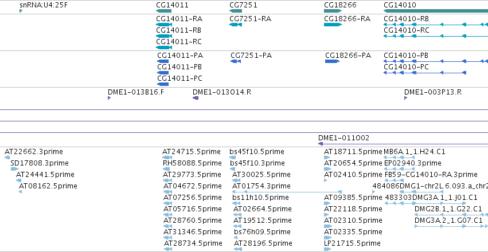
Task: Click BAC end DME1-013B16.F
Action: [136, 92]
